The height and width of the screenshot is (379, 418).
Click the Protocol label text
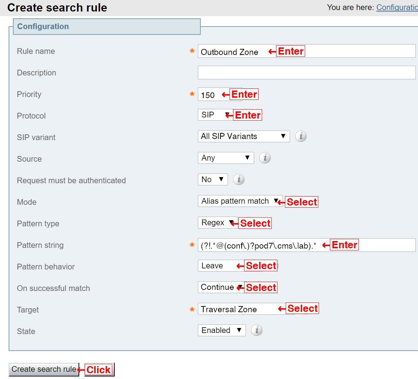point(31,116)
